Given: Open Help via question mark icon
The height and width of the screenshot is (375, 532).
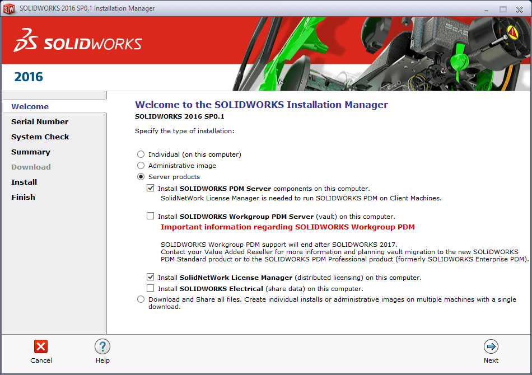Looking at the screenshot, I should coord(102,346).
